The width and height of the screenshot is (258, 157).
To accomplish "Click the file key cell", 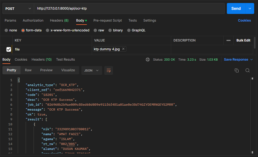I will click(x=52, y=49).
